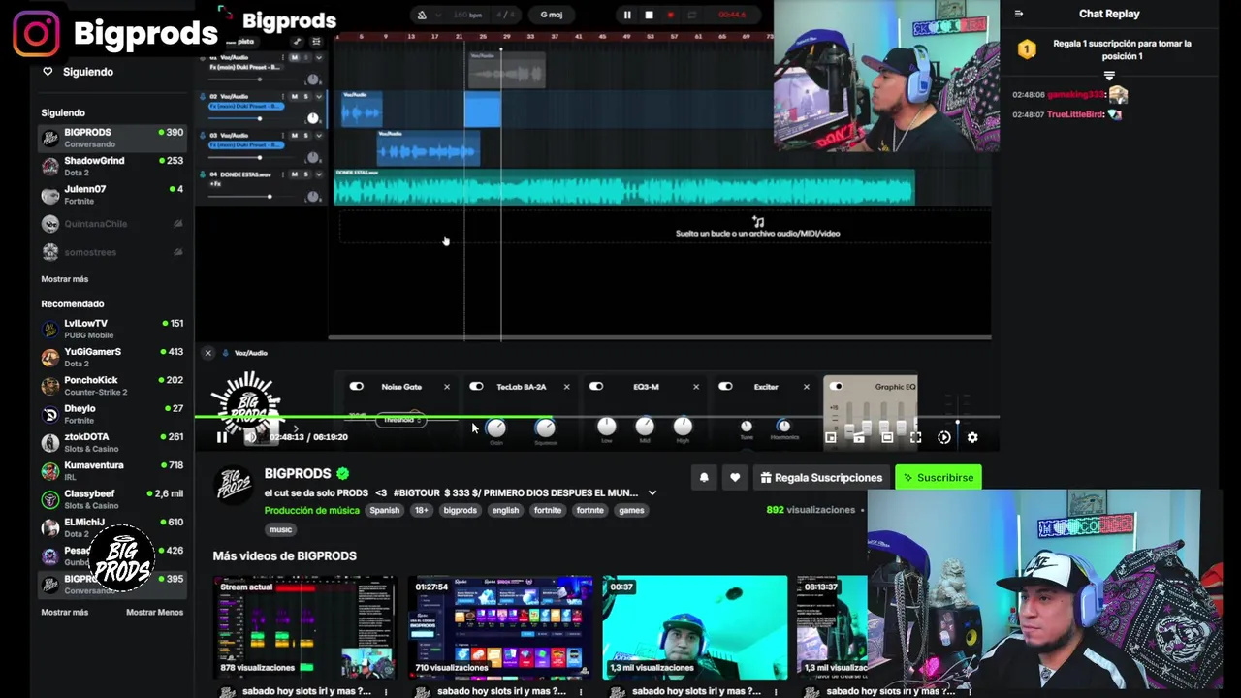1241x698 pixels.
Task: Toggle the Noise Gate effect power switch
Action: click(357, 387)
